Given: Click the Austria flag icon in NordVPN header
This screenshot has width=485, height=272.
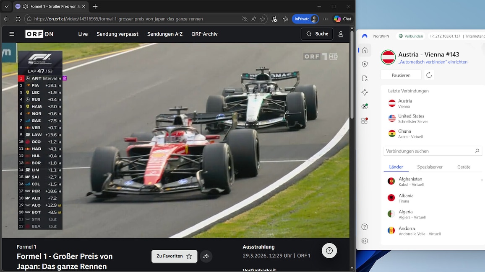Looking at the screenshot, I should coord(388,57).
